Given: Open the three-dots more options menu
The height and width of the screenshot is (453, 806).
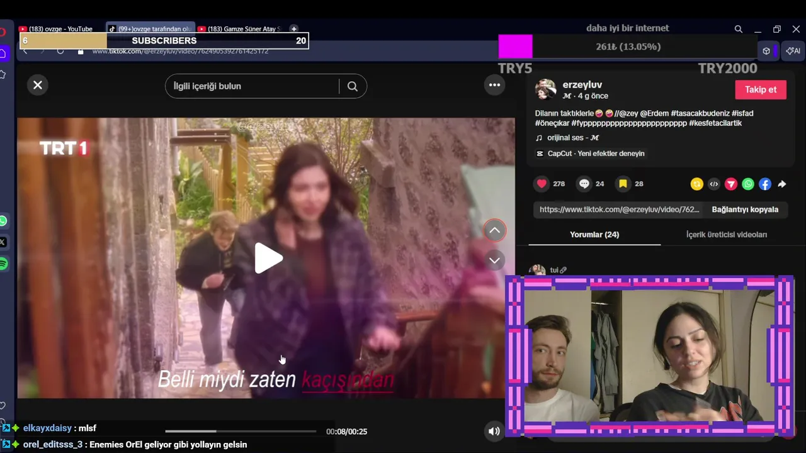Looking at the screenshot, I should click(x=495, y=85).
